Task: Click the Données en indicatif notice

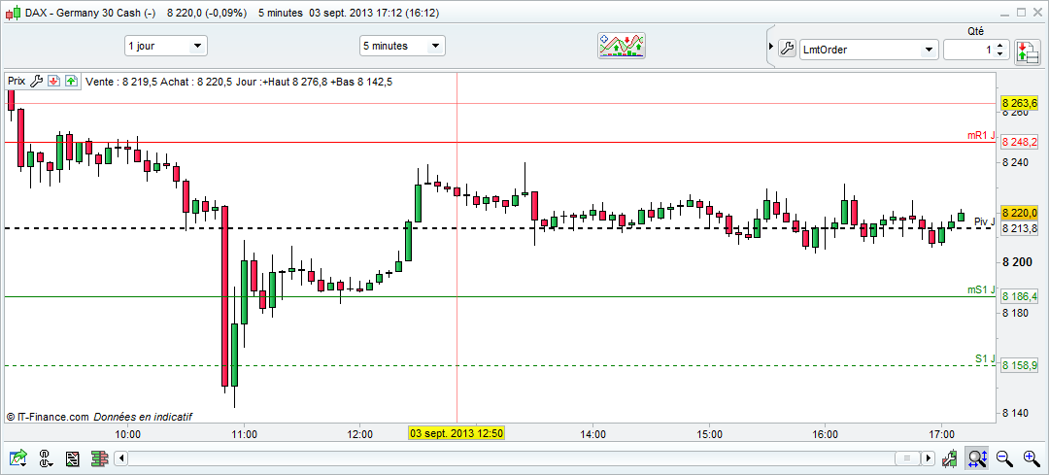Action: (143, 417)
